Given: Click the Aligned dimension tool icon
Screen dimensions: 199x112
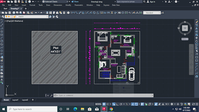Looking at the screenshot, I should coord(76,13).
